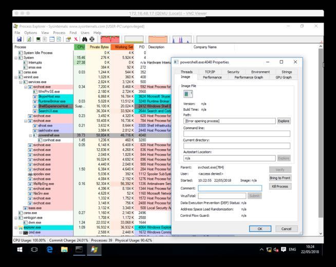Collapse the powershell.exe tree node
This screenshot has height=267, width=336.
(30, 135)
